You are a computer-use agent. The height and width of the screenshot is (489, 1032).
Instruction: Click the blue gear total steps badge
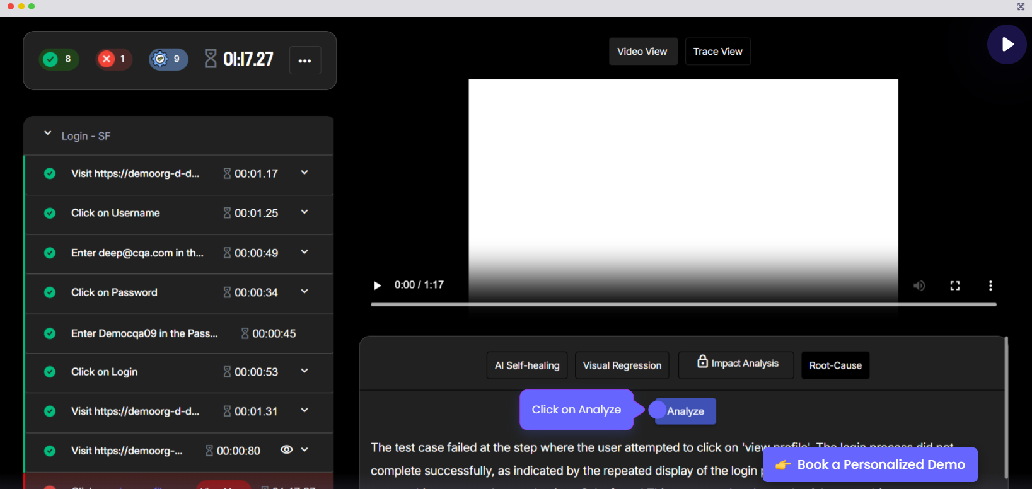[x=168, y=59]
